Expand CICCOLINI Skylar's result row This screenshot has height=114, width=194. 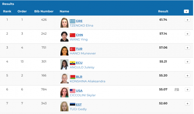[x=187, y=90]
